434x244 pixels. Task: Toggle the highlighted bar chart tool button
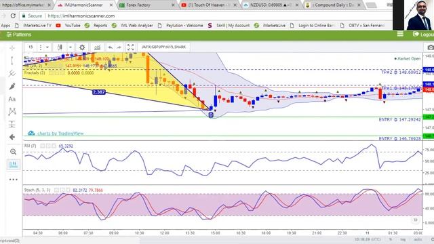[14, 165]
